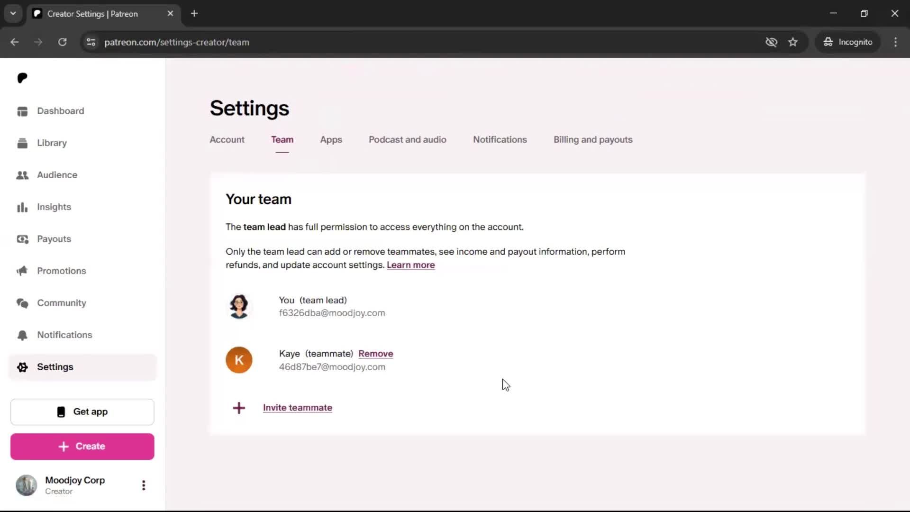910x512 pixels.
Task: Expand the tab search dropdown arrow
Action: [x=13, y=13]
